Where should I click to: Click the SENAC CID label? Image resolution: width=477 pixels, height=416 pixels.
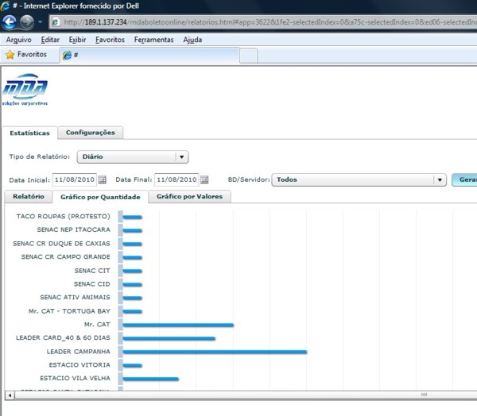[92, 283]
